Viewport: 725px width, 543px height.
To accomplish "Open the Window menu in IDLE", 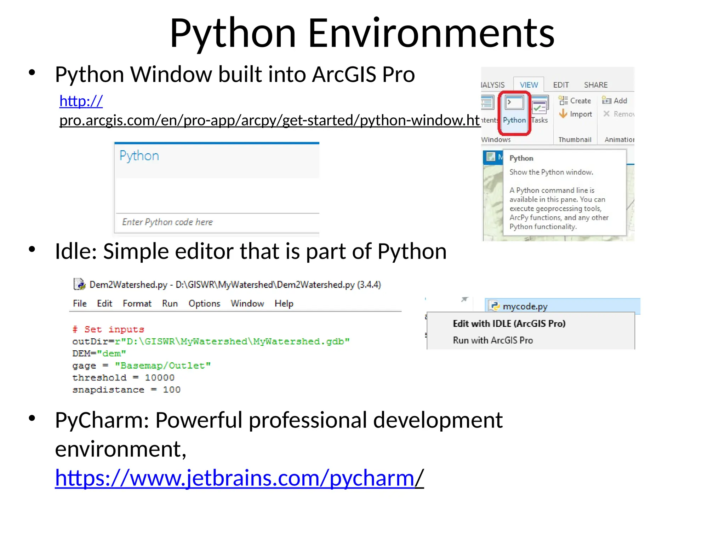I will (x=247, y=303).
